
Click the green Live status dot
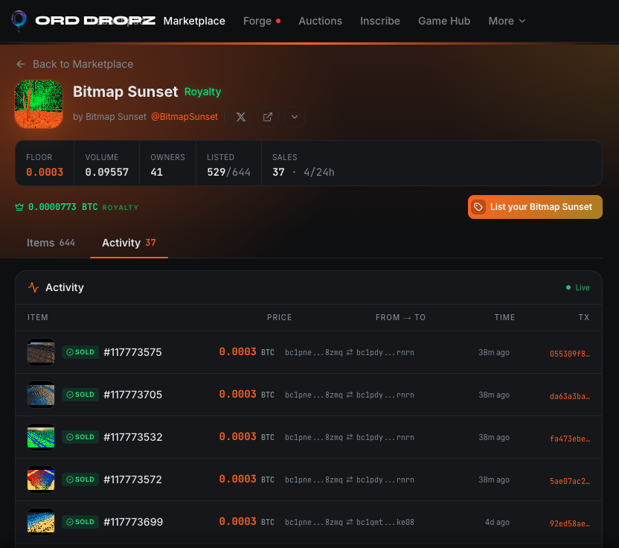tap(568, 287)
